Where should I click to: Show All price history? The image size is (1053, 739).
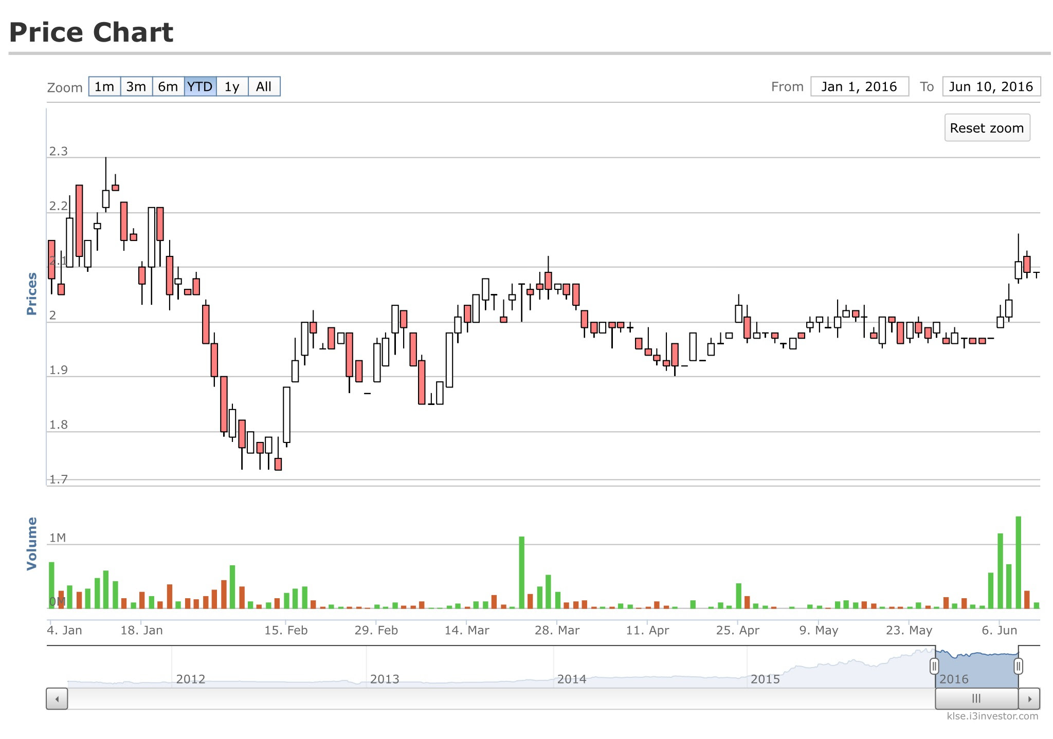click(x=264, y=86)
